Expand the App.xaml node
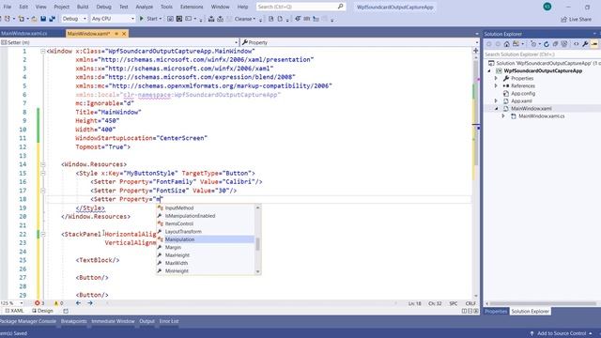This screenshot has height=338, width=601. [x=496, y=100]
